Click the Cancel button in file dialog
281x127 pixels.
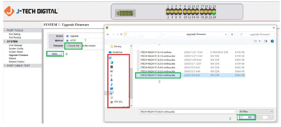tap(265, 117)
